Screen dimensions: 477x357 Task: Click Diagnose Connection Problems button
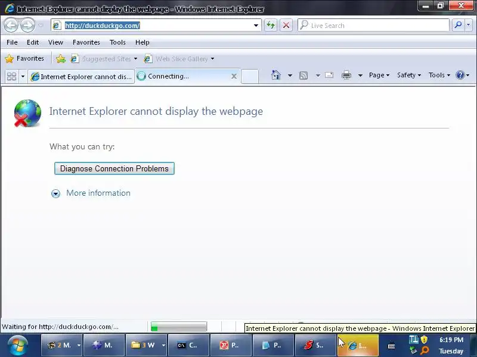[114, 168]
